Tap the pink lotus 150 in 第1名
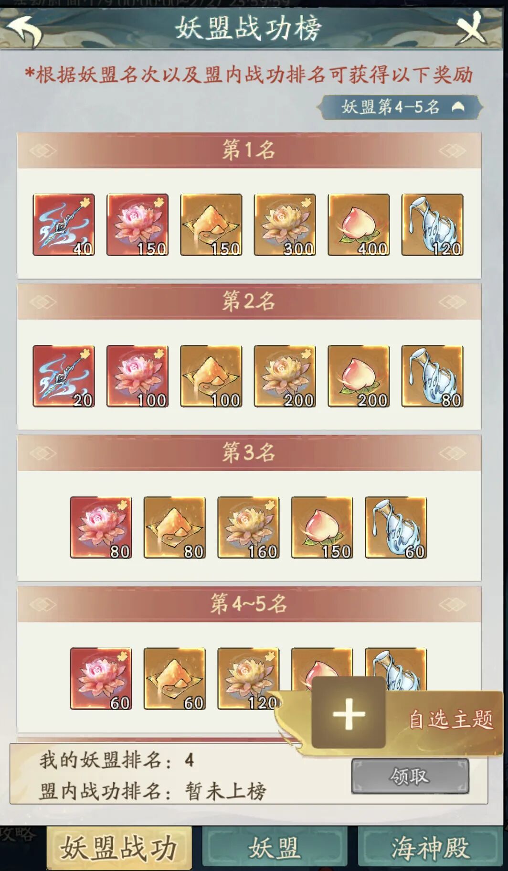 point(138,225)
